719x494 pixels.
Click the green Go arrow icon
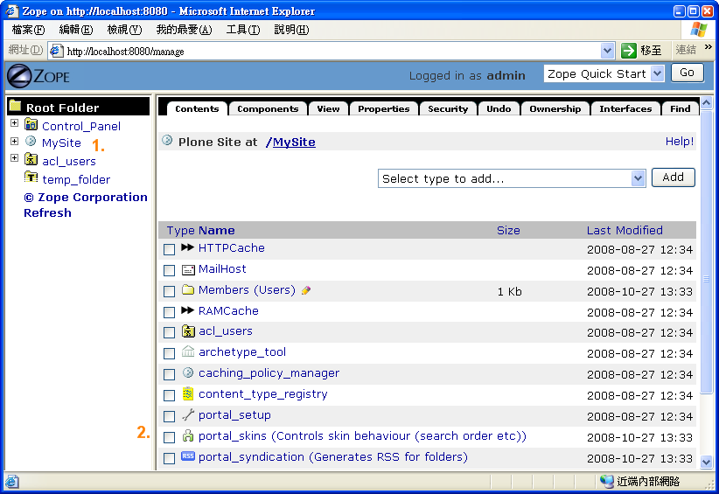click(629, 51)
